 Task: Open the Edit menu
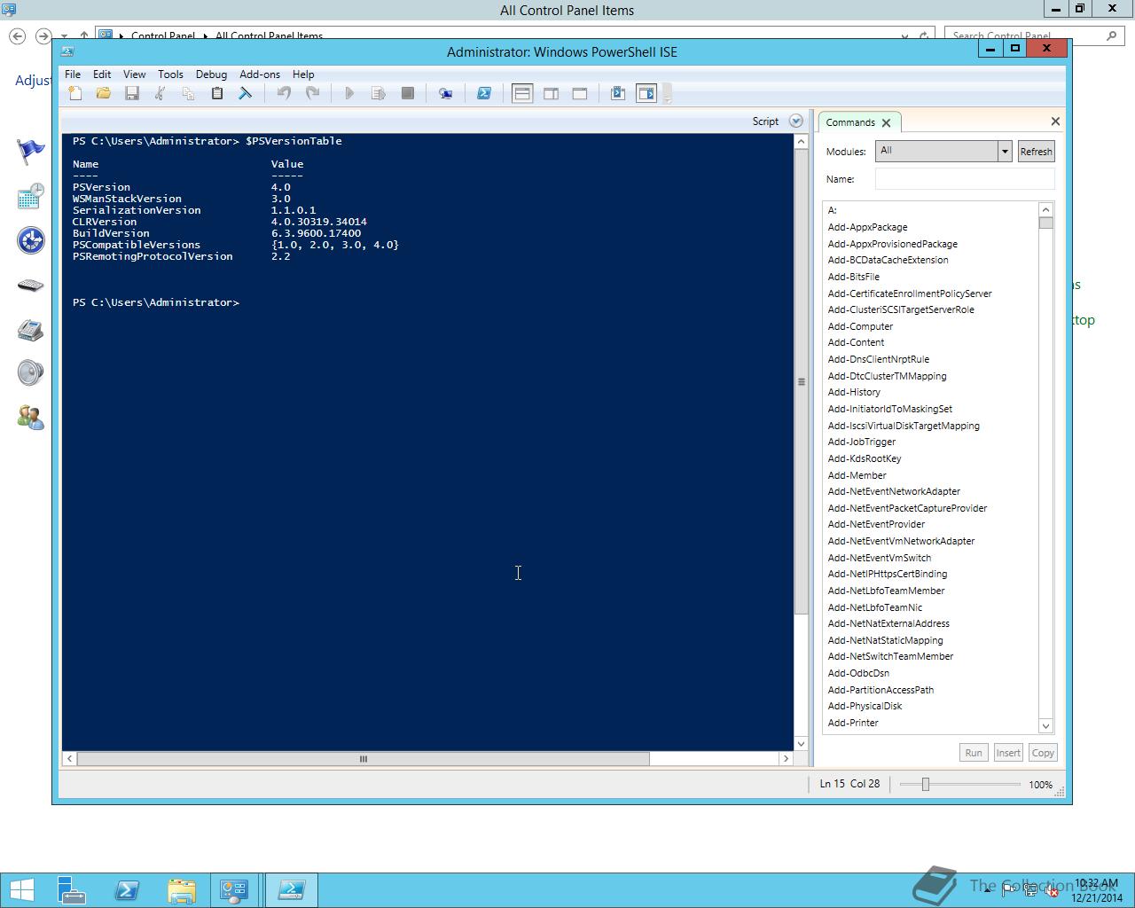click(x=102, y=74)
